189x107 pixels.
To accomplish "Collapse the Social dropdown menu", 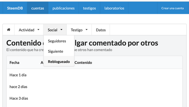I will (x=55, y=30).
